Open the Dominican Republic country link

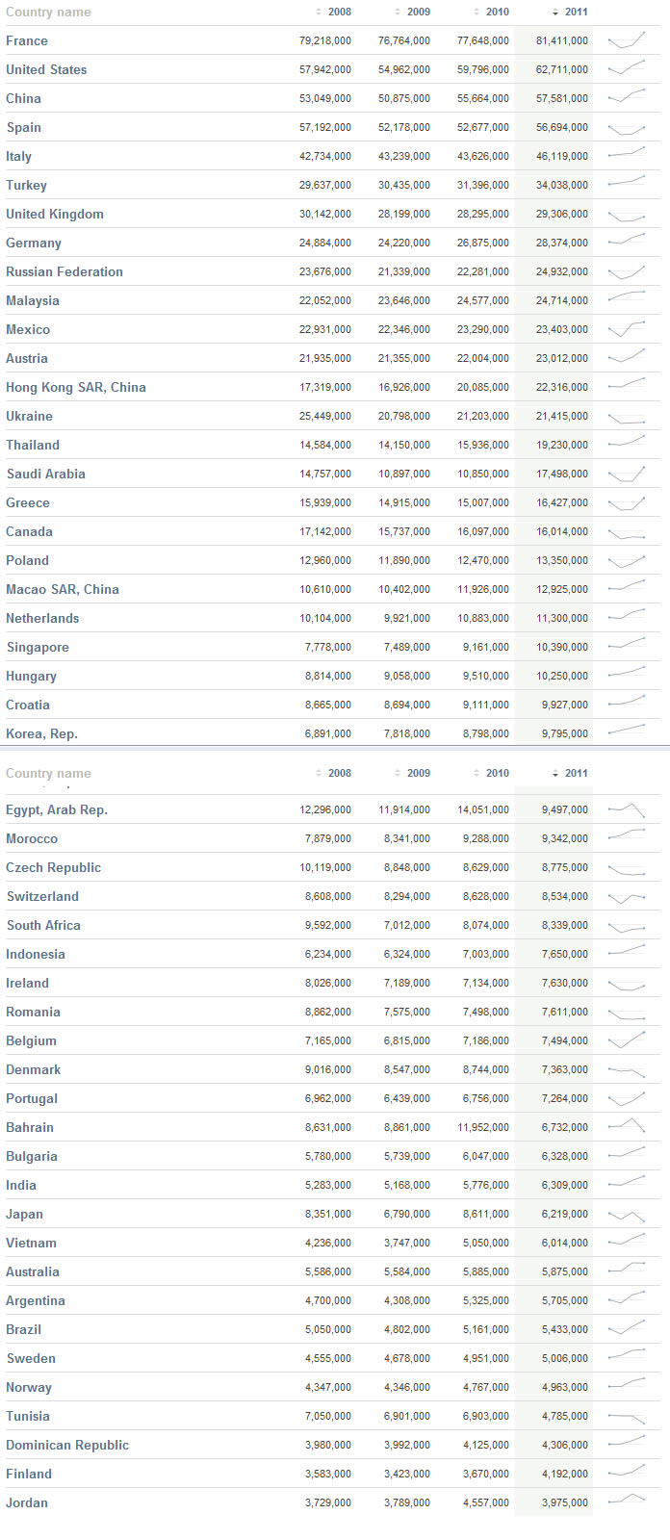tap(67, 1445)
